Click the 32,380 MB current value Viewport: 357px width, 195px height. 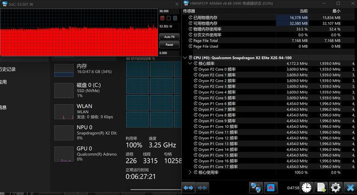[x=299, y=23]
